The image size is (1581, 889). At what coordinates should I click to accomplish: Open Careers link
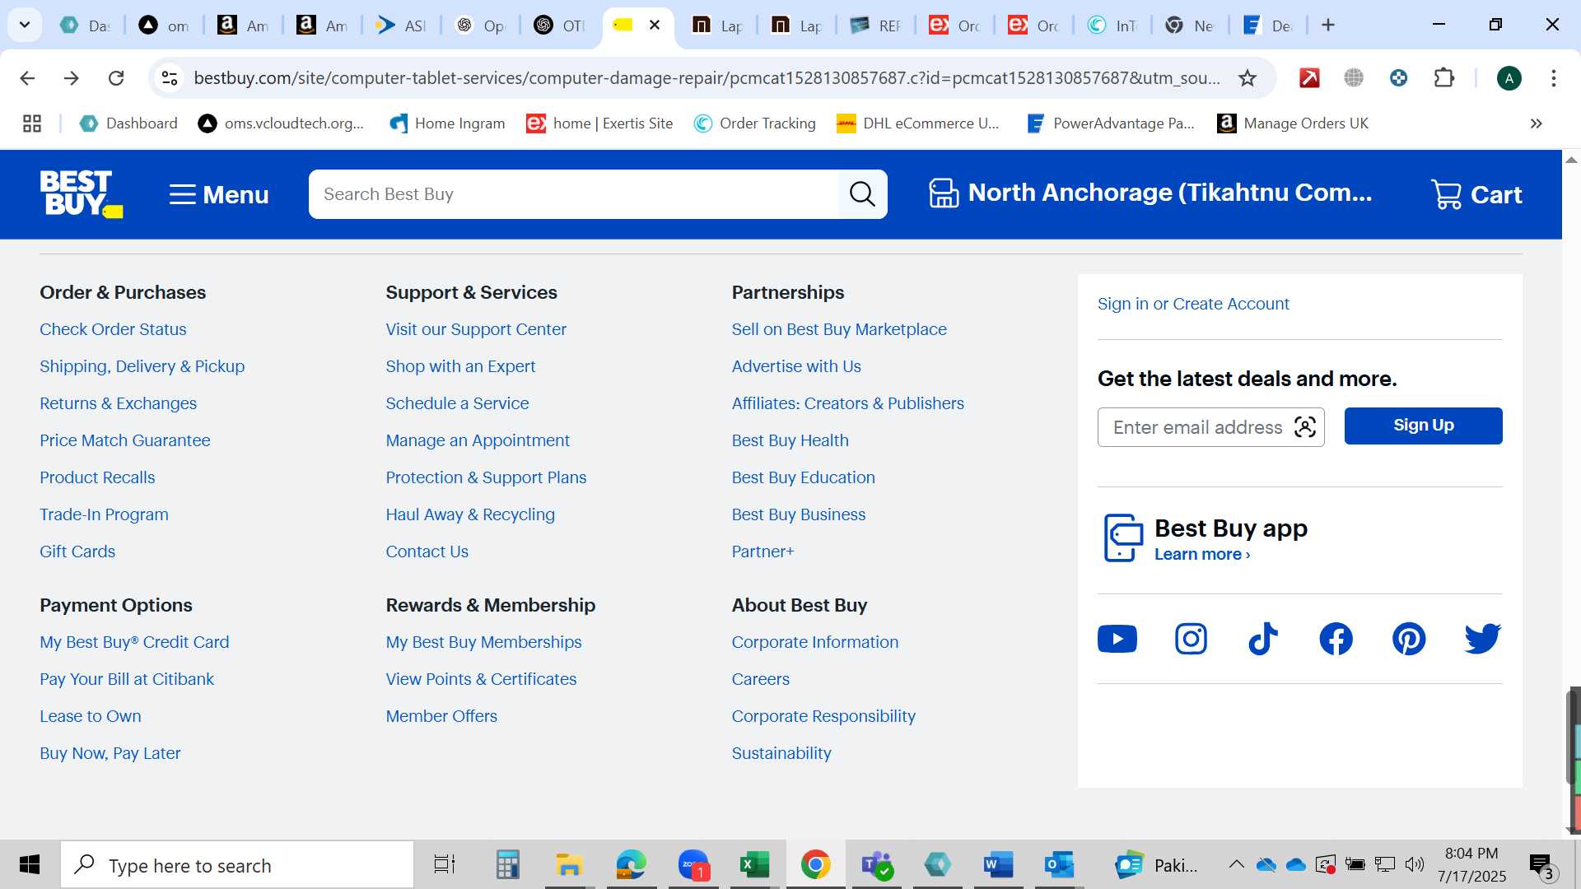click(760, 679)
